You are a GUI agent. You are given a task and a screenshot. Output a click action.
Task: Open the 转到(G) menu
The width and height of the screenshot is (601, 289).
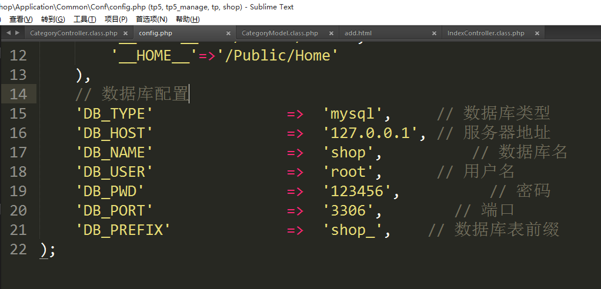click(x=53, y=19)
